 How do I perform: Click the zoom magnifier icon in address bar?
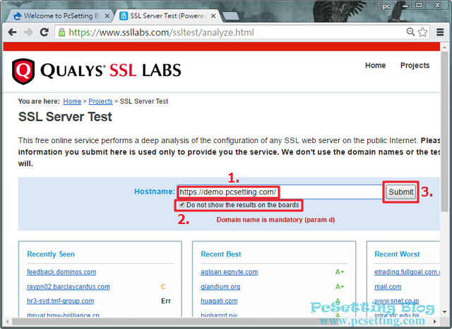click(x=410, y=32)
